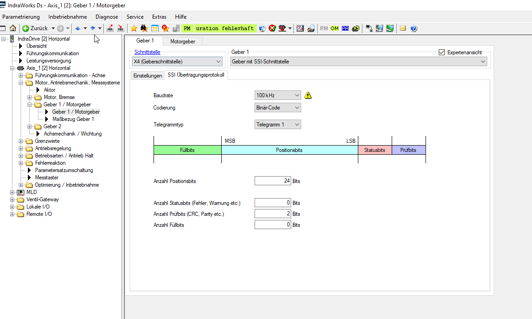Click the yellow star favorites icon
This screenshot has height=319, width=532.
[134, 28]
